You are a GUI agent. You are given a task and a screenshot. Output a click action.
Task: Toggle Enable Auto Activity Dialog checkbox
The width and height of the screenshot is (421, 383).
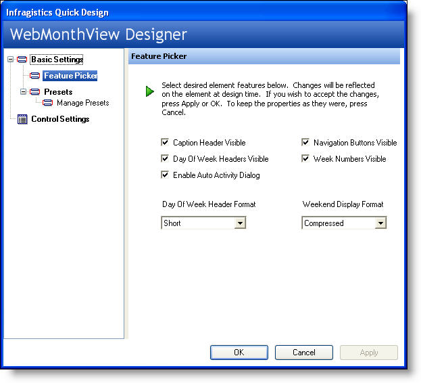[x=165, y=175]
